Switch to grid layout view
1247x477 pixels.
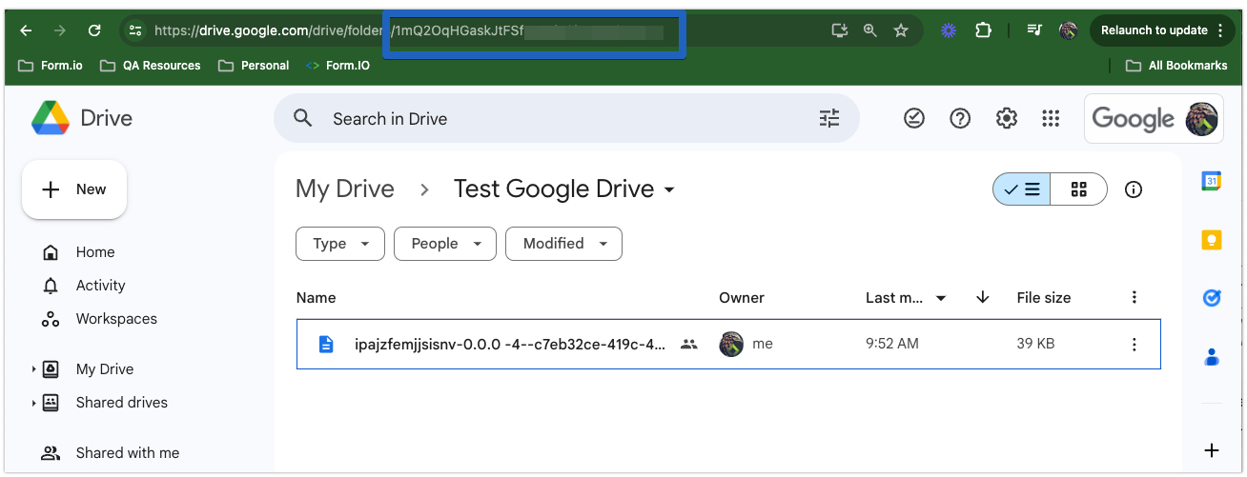pyautogui.click(x=1079, y=189)
